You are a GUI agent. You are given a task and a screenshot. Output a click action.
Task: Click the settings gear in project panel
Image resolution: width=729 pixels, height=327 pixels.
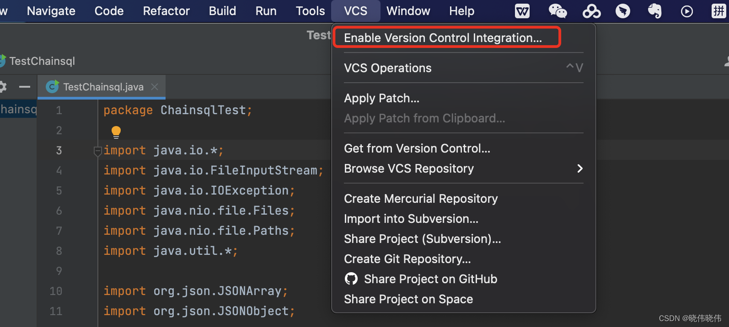point(3,86)
